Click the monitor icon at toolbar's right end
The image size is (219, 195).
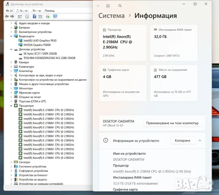[x=55, y=16]
